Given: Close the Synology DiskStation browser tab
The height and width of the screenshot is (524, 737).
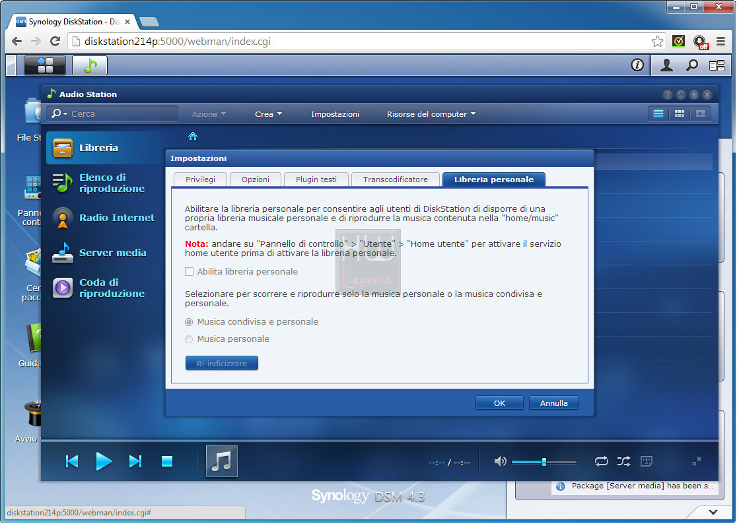Looking at the screenshot, I should click(x=127, y=22).
